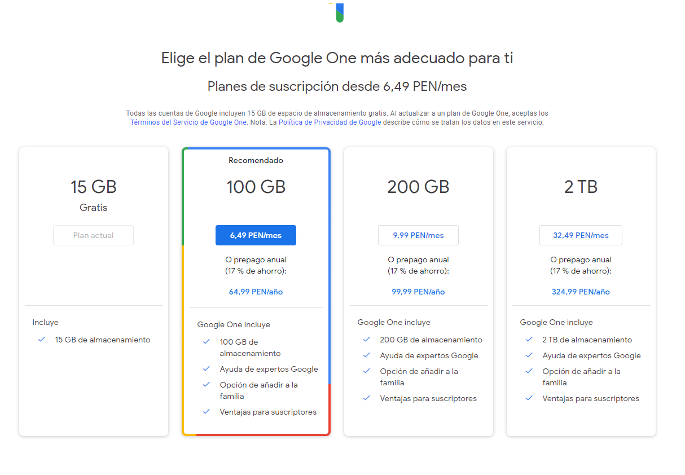
Task: Click checkmark by Ventajas para suscriptores in 100 GB plan
Action: pyautogui.click(x=206, y=412)
